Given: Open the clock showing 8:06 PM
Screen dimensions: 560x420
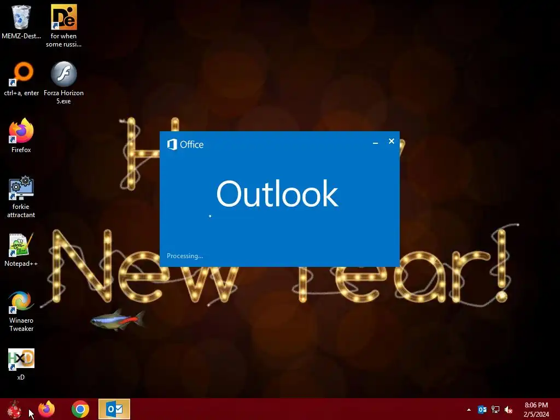Looking at the screenshot, I should [536, 410].
